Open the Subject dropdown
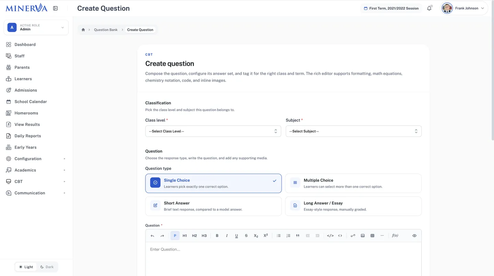494x276 pixels. [x=353, y=131]
